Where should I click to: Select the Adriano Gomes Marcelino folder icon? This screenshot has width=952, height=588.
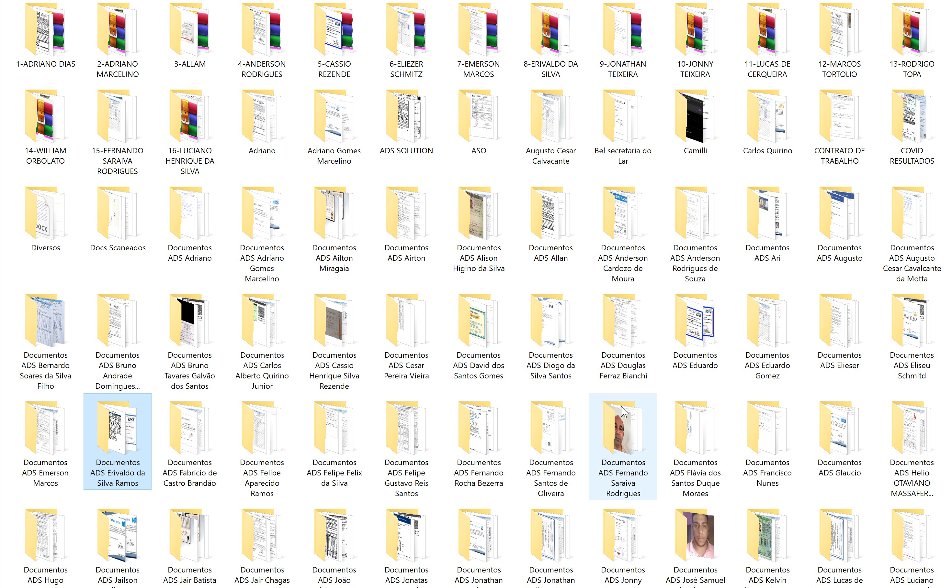tap(334, 116)
